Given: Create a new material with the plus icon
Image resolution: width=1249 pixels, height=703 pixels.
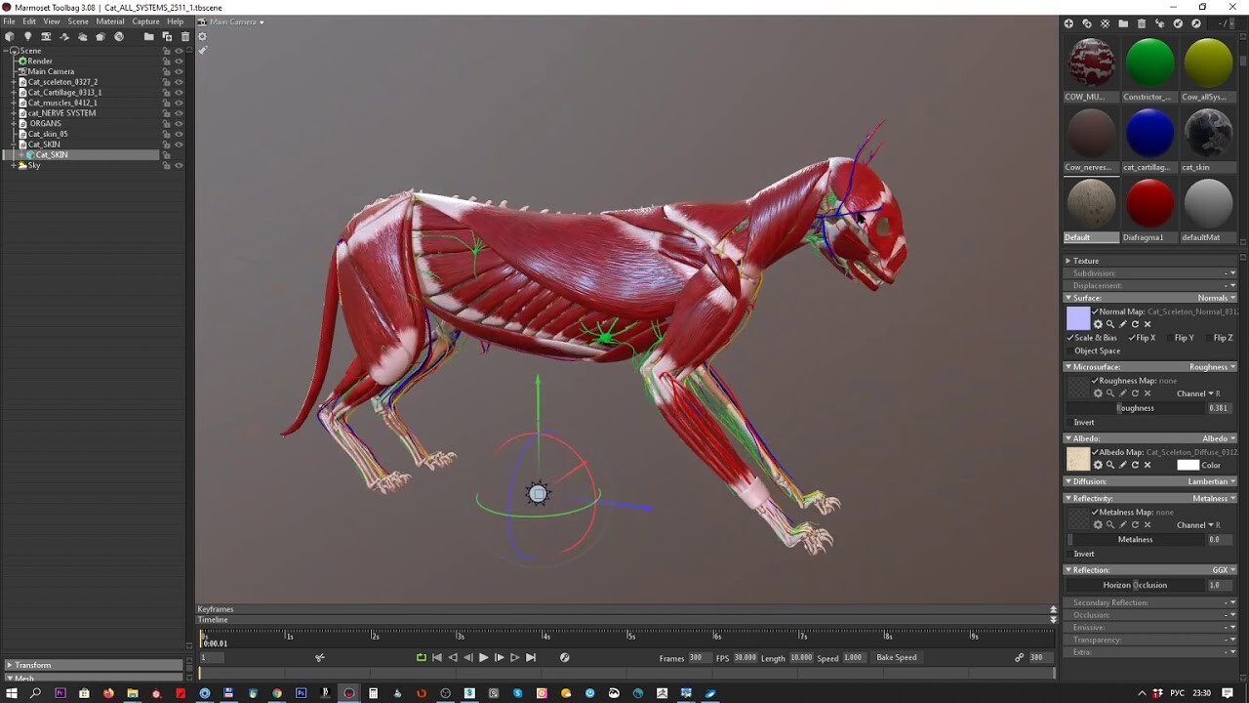Looking at the screenshot, I should (1070, 23).
